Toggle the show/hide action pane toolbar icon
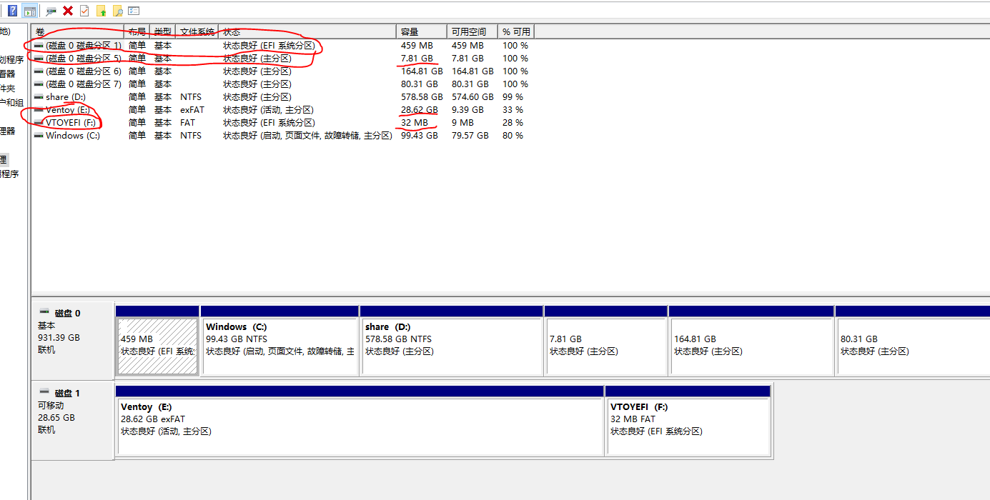The width and height of the screenshot is (990, 500). click(x=29, y=11)
